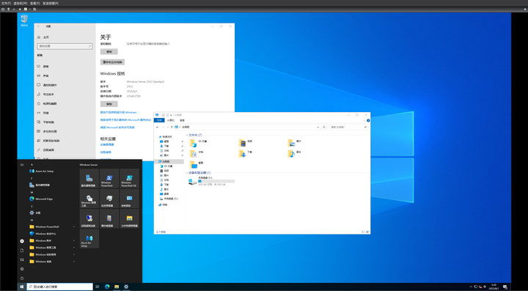
Task: Open the Music folder in Explorer main pane
Action: click(x=295, y=154)
